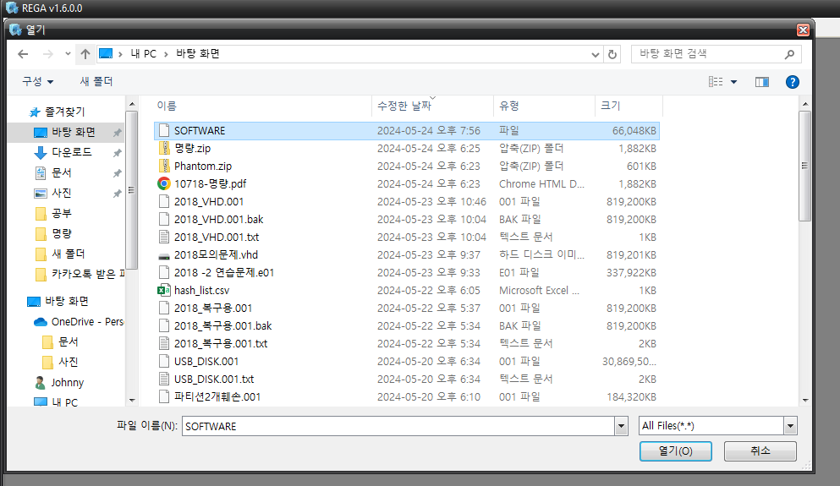Select 2018_VHD.001 file

click(208, 202)
